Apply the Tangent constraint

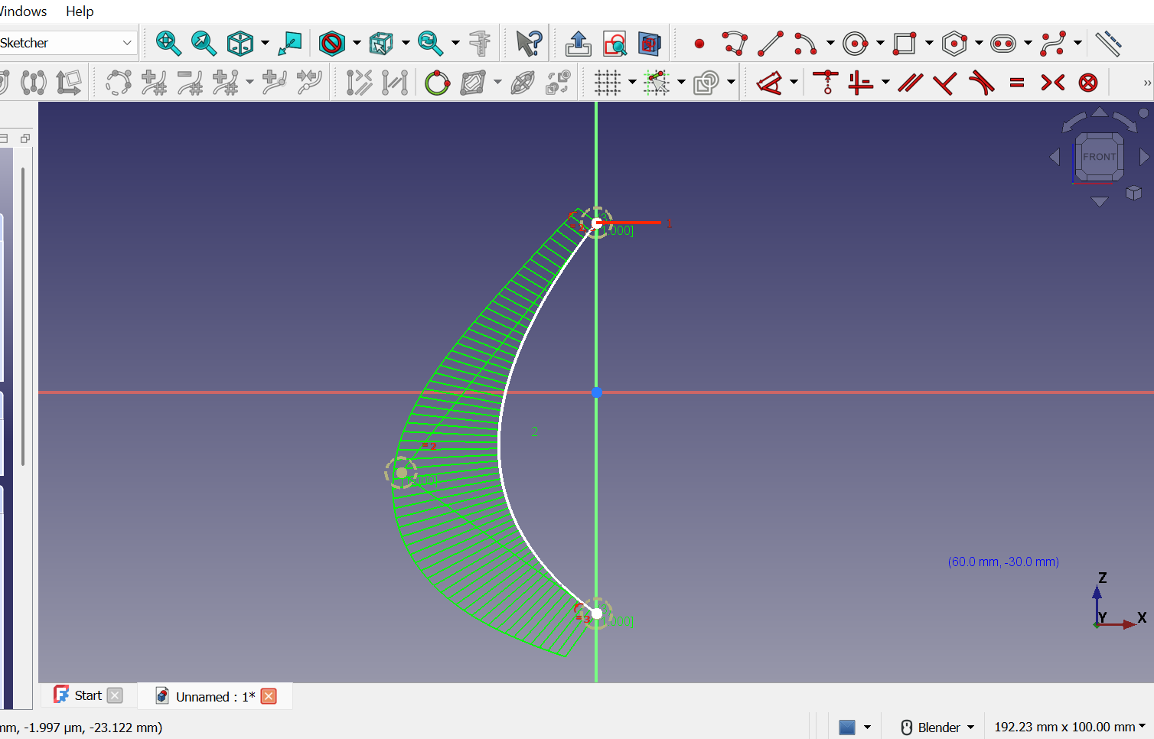(x=981, y=82)
